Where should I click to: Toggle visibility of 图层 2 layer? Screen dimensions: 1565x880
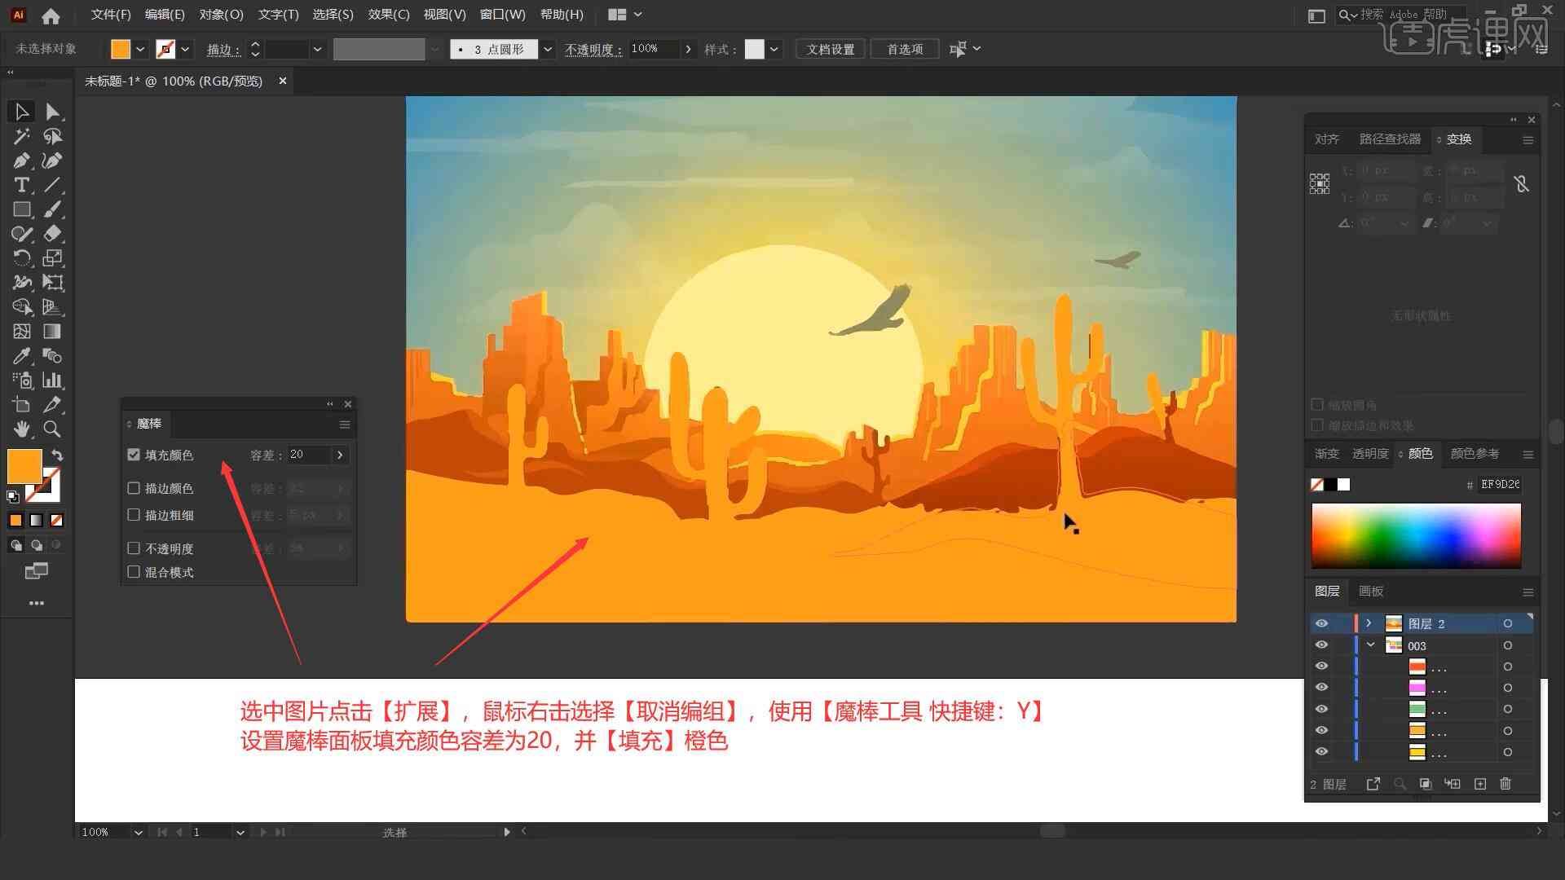pos(1321,623)
